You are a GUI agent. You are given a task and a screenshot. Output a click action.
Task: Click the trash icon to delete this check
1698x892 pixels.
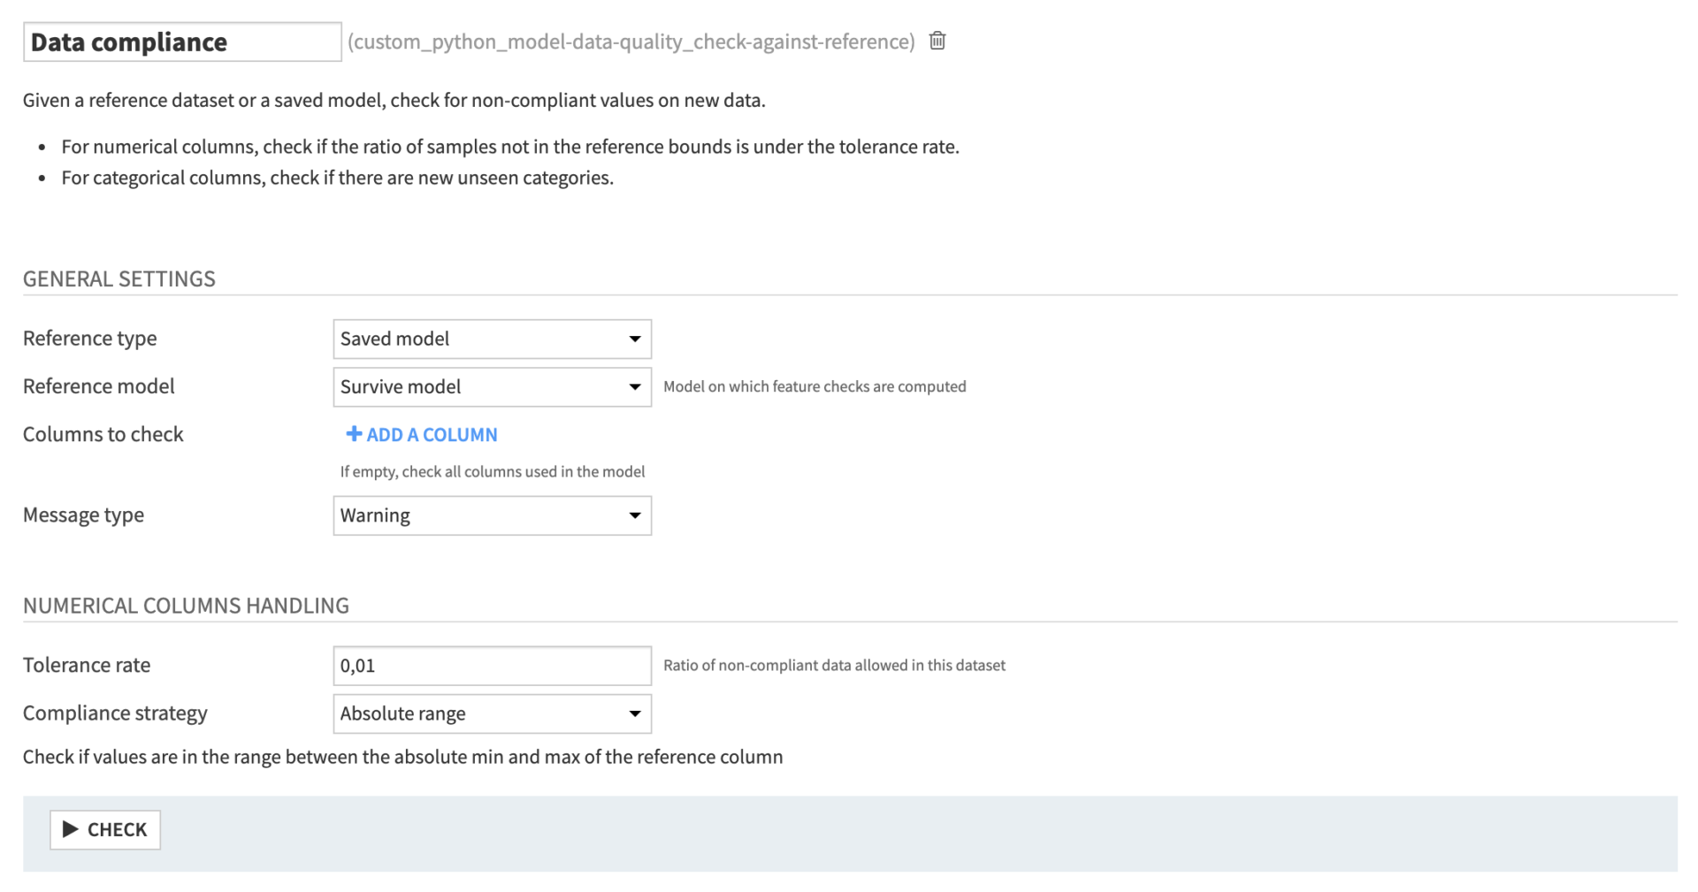[x=937, y=41]
